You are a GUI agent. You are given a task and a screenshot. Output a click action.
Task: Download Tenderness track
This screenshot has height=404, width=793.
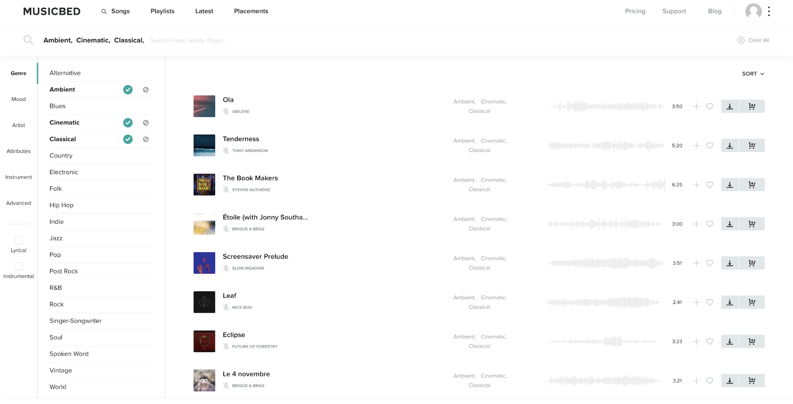(x=730, y=146)
